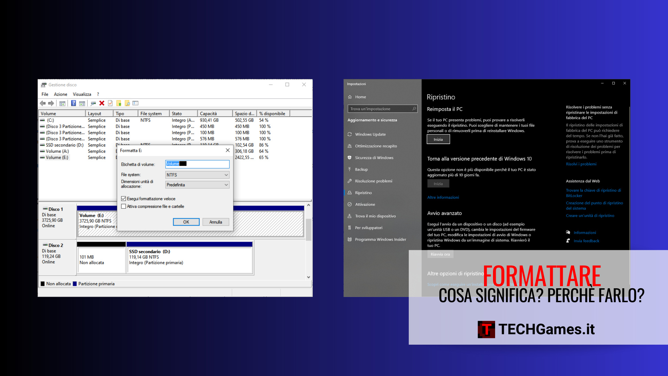This screenshot has height=376, width=668.
Task: Click the blue Help question mark icon
Action: (x=73, y=103)
